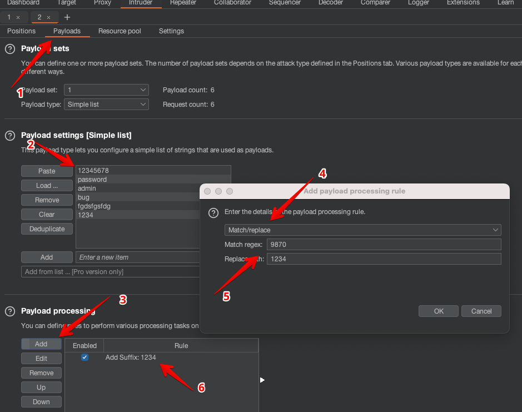This screenshot has height=412, width=522.
Task: Open the Repeater tab
Action: click(183, 3)
